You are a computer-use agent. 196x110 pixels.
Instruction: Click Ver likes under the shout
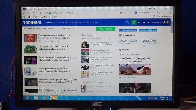[132, 77]
